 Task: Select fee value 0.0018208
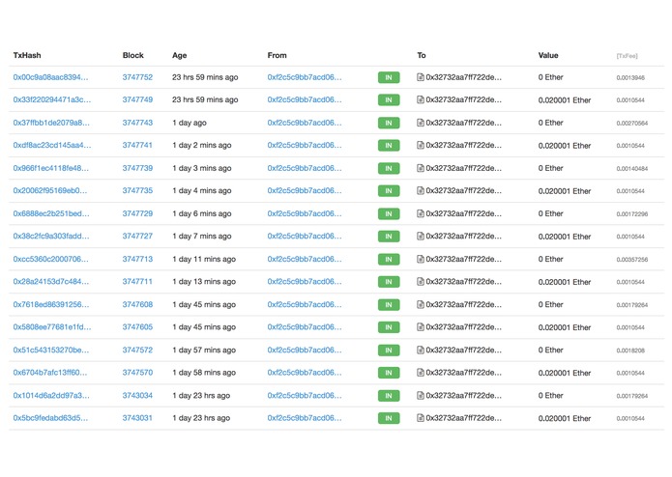630,351
